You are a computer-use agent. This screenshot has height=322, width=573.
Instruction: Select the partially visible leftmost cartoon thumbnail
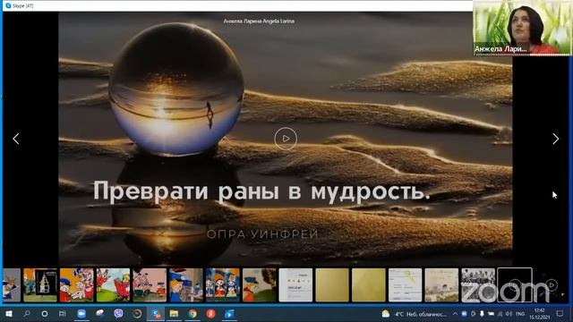point(12,285)
